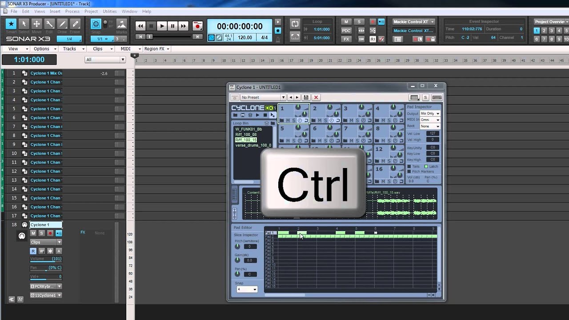This screenshot has height=320, width=569.
Task: Start playback with the Play button
Action: click(x=162, y=26)
